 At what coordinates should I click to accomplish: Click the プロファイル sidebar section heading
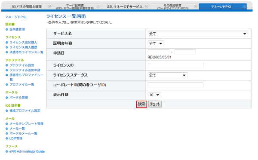15,60
